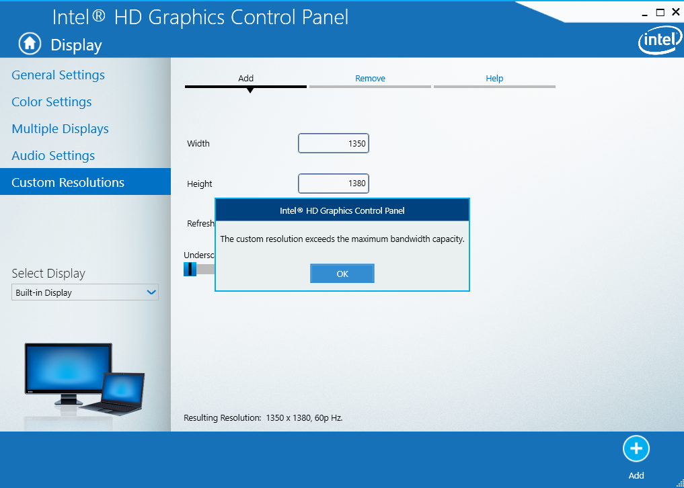Click the Height input field
This screenshot has width=684, height=488.
[x=334, y=184]
